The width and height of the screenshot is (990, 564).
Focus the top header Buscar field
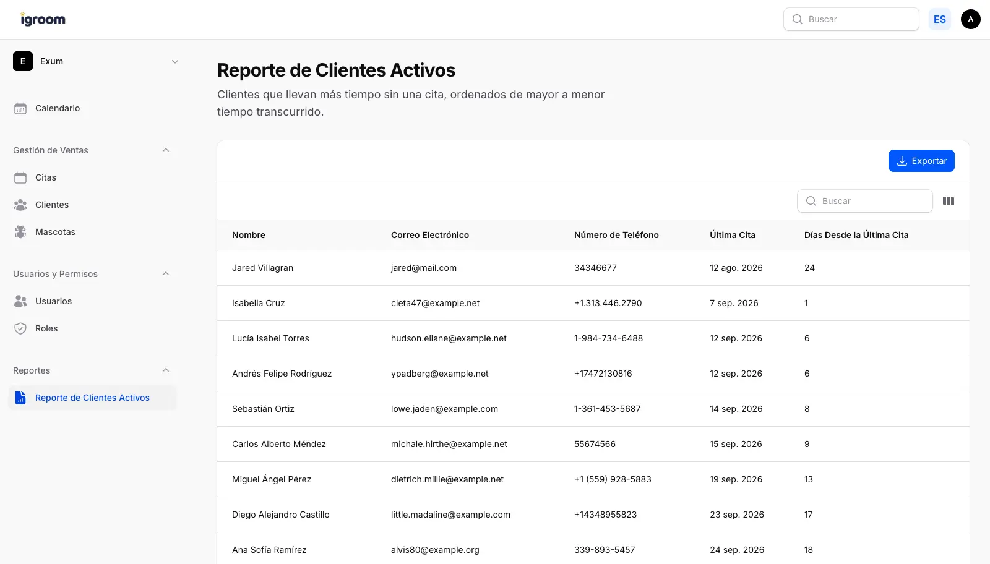851,19
